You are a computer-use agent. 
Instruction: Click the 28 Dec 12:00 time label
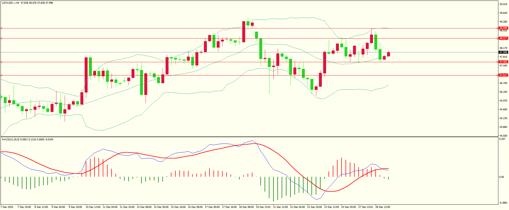(383, 207)
